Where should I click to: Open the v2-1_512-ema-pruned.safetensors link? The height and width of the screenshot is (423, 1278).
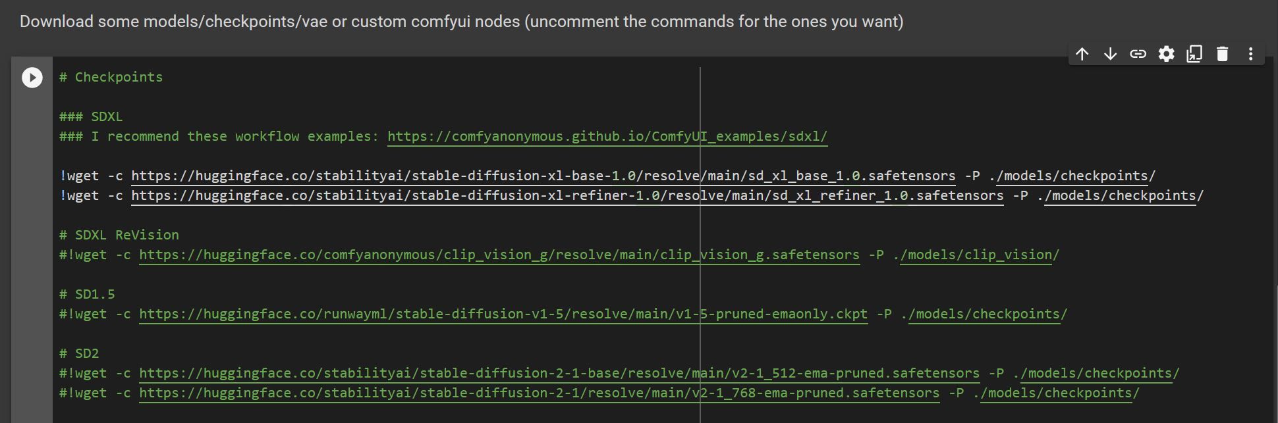point(559,374)
